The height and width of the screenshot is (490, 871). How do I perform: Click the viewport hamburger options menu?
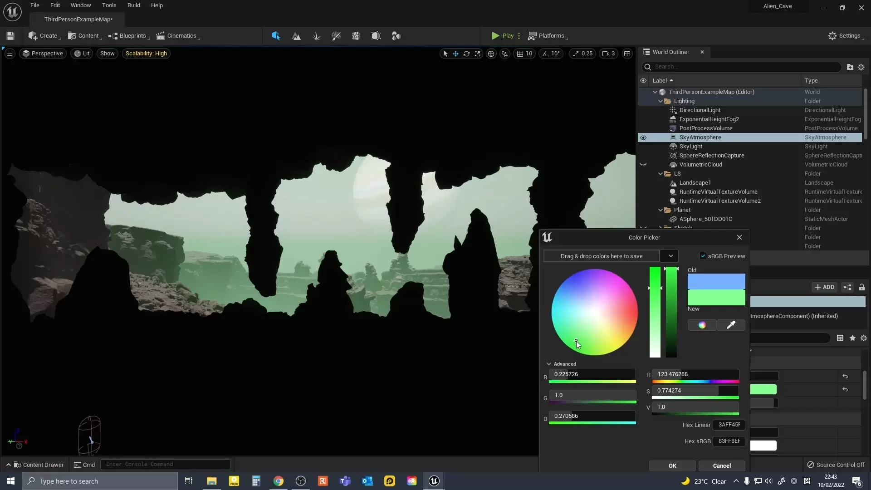coord(10,54)
